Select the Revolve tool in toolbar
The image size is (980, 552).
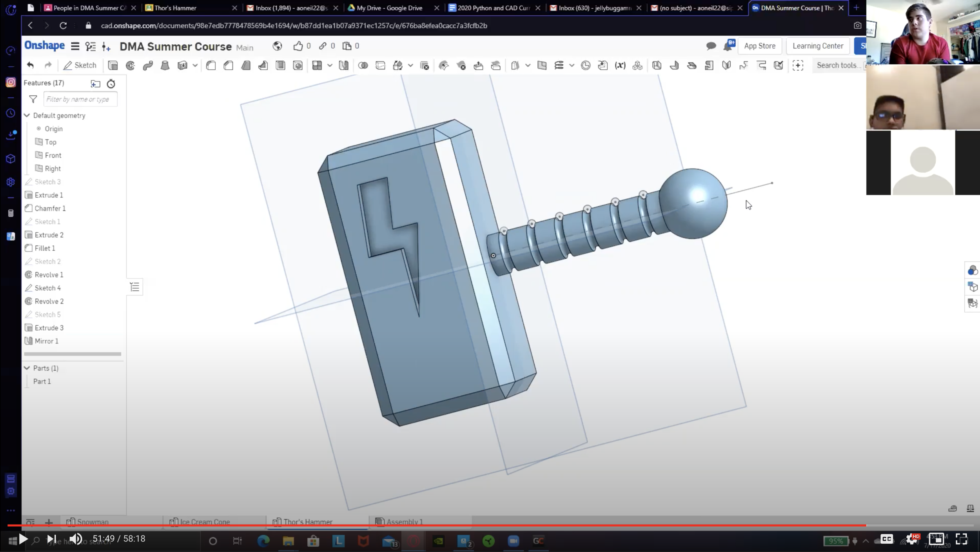pos(130,65)
